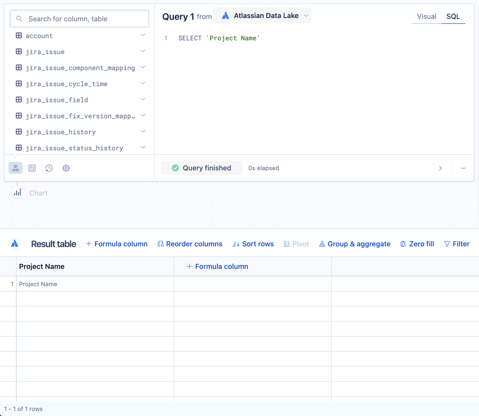Click the magnifier icon in the search box
The image size is (479, 416).
pyautogui.click(x=19, y=19)
